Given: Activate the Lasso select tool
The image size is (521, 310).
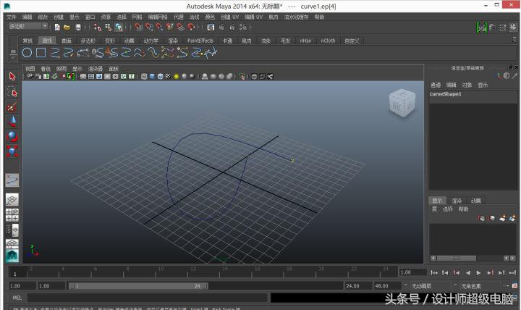Looking at the screenshot, I should tap(12, 91).
